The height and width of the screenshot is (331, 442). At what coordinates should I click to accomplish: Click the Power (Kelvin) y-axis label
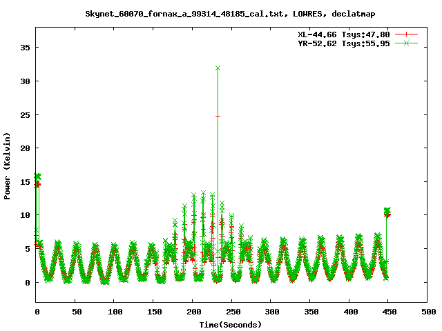pos(7,166)
